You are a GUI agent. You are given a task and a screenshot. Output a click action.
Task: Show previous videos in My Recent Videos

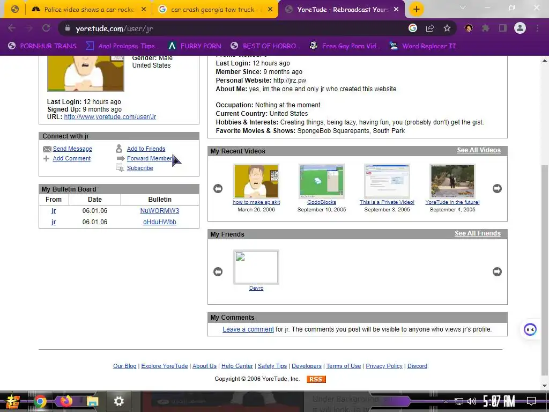[218, 188]
